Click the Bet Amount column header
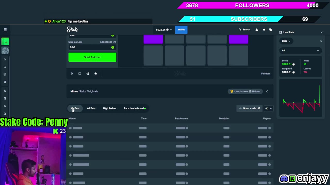The image size is (330, 185). (181, 118)
